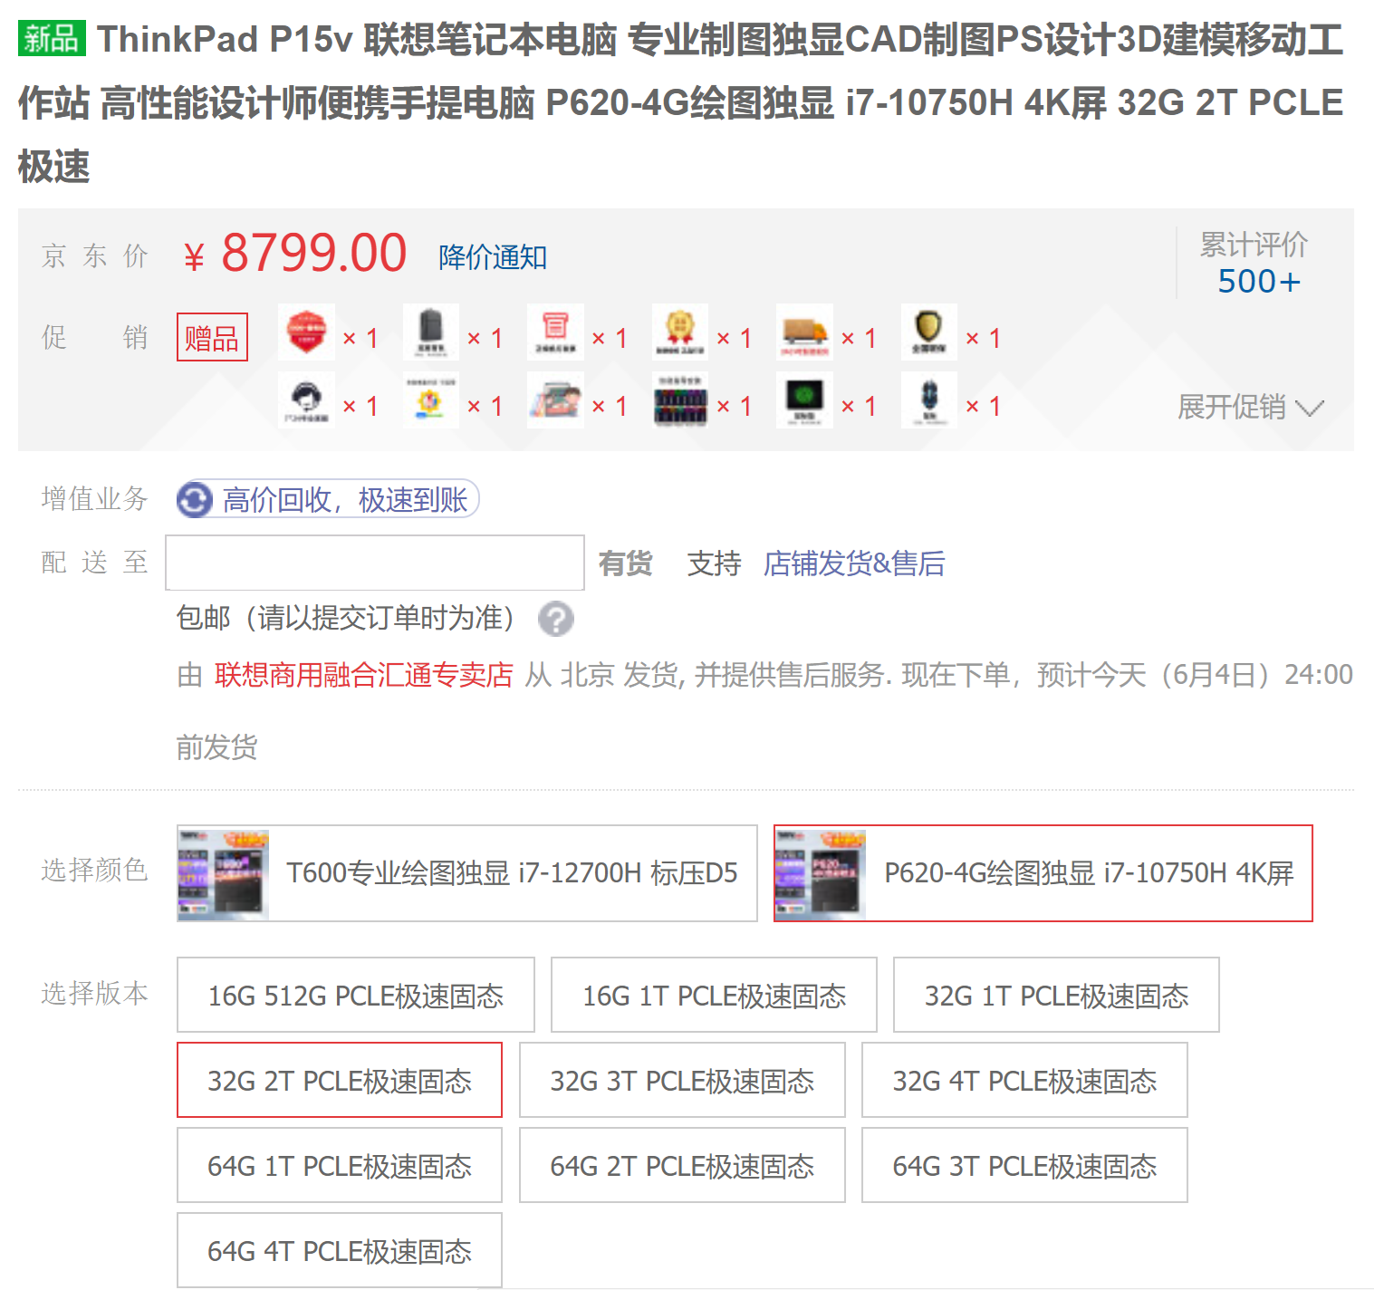The image size is (1374, 1290).
Task: Click the 店铺发货&售后 support link
Action: click(x=853, y=563)
